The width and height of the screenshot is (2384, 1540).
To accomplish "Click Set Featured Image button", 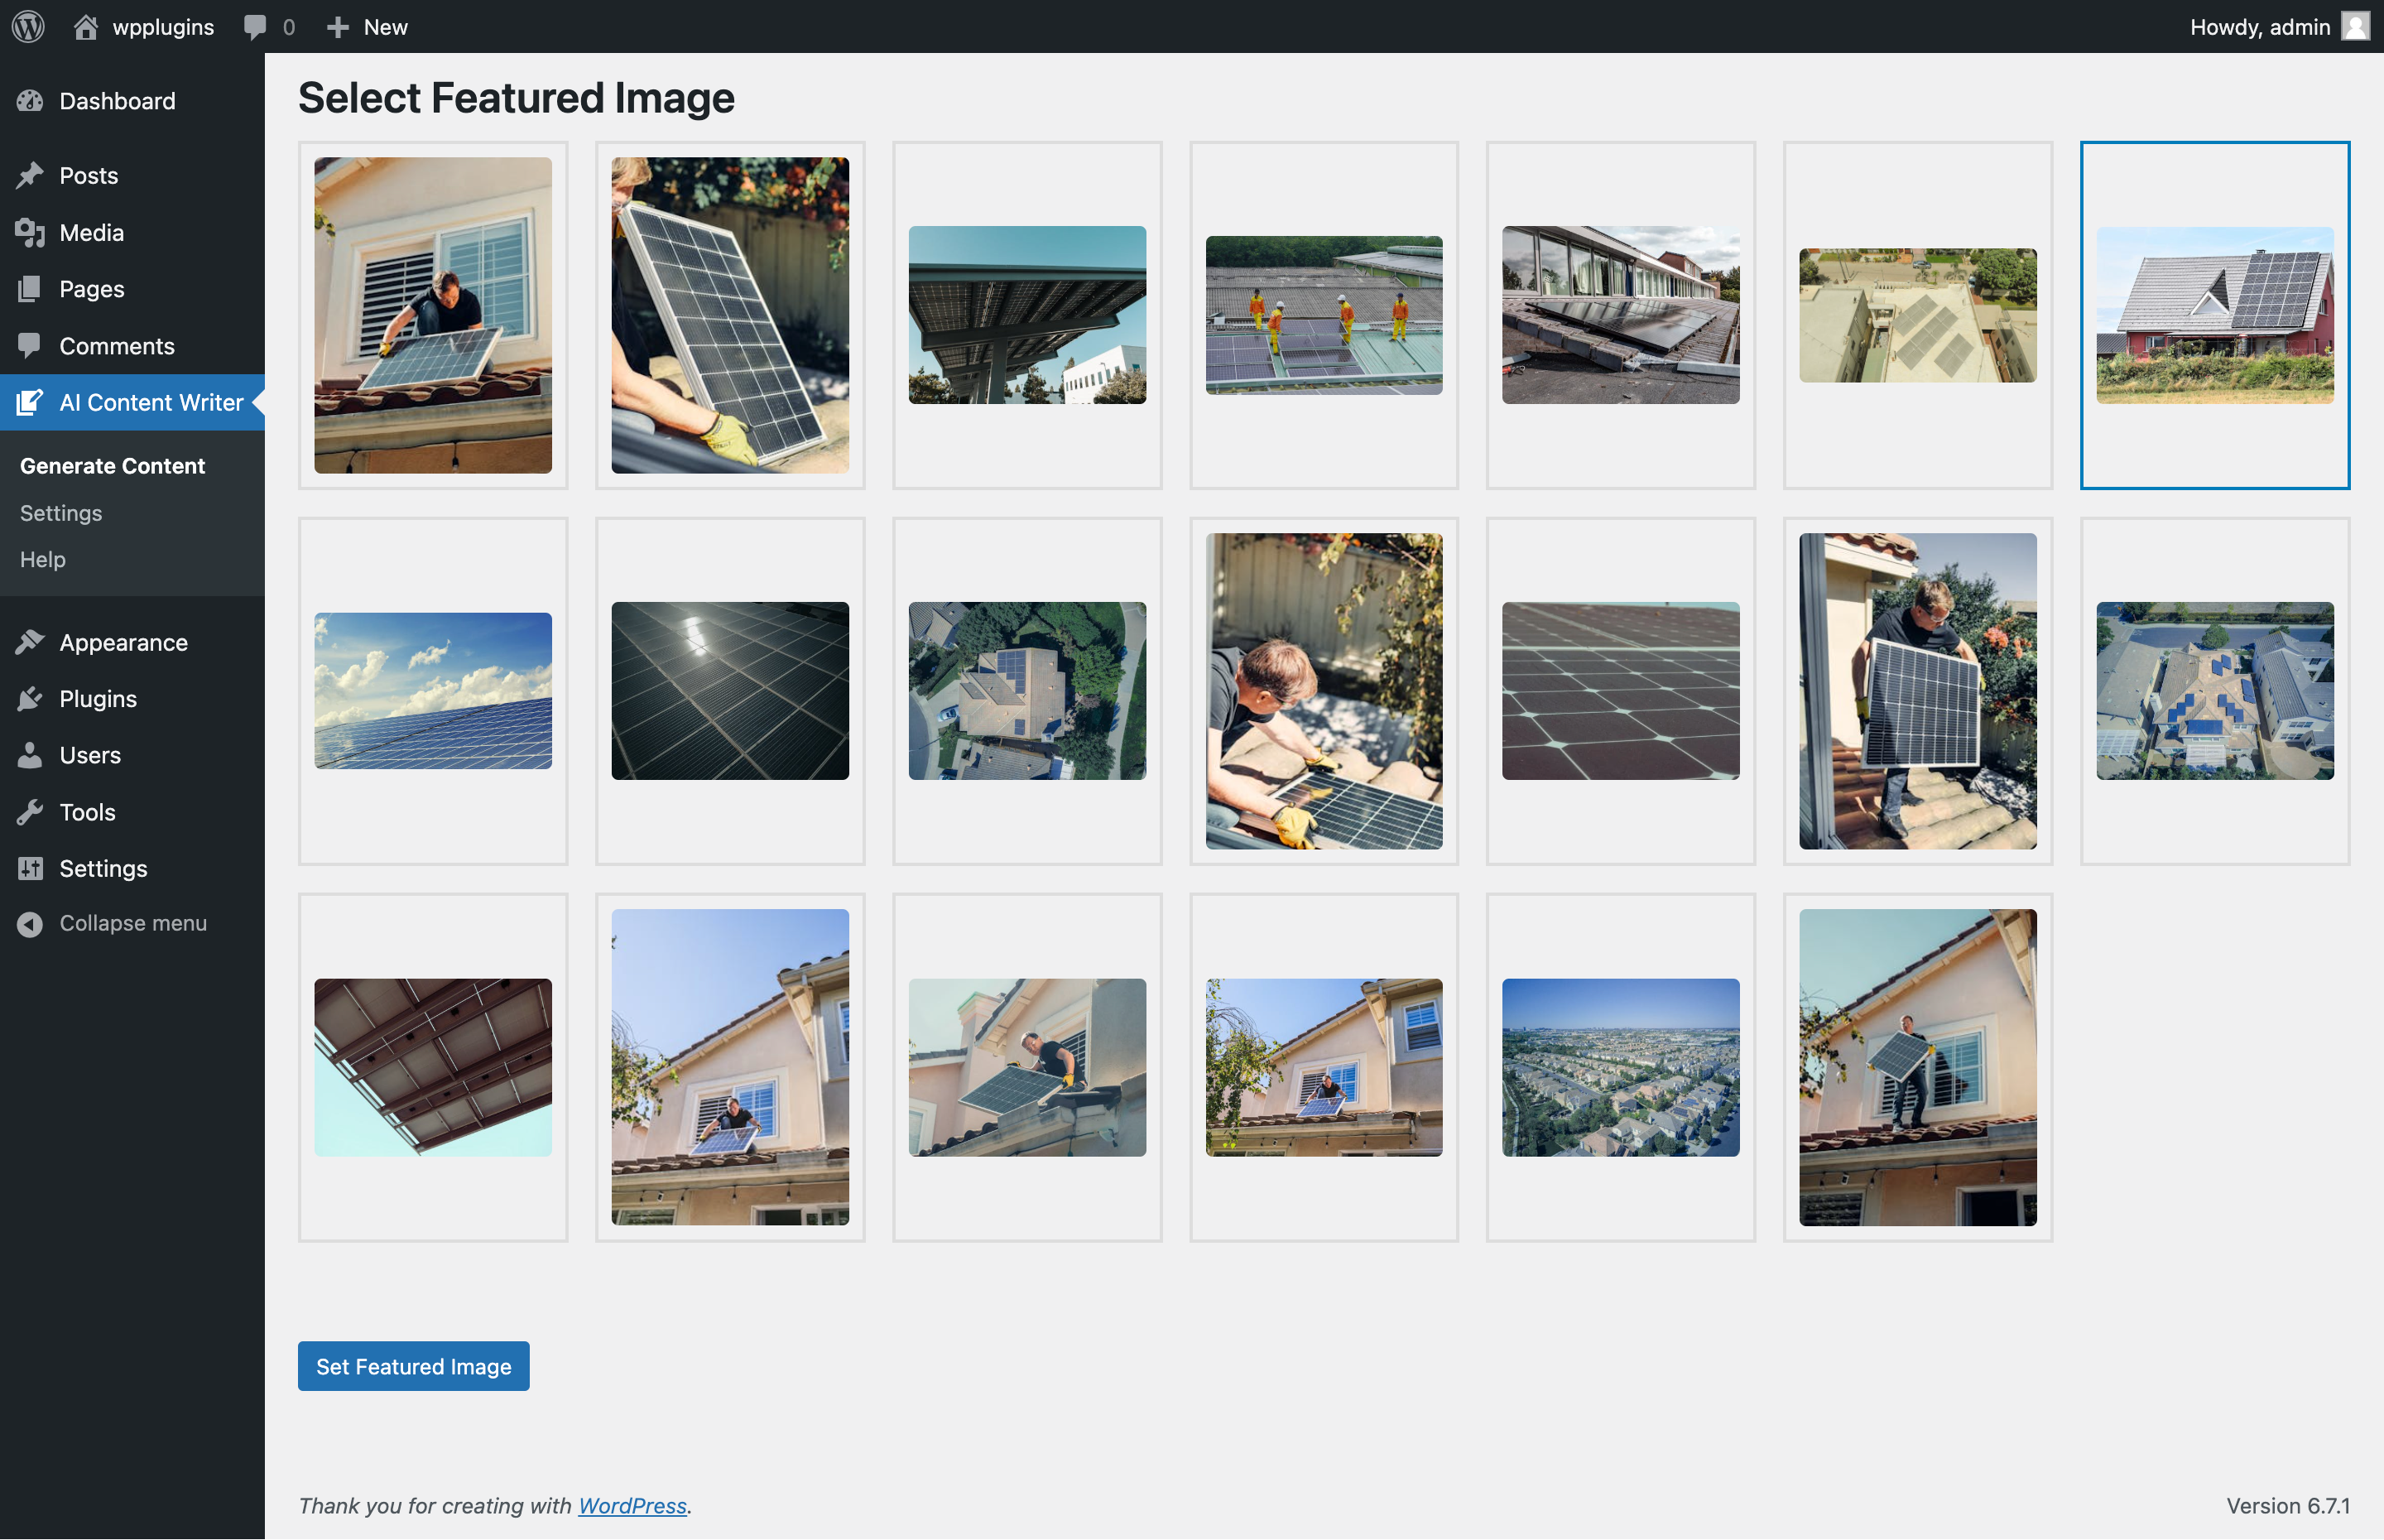I will 413,1365.
